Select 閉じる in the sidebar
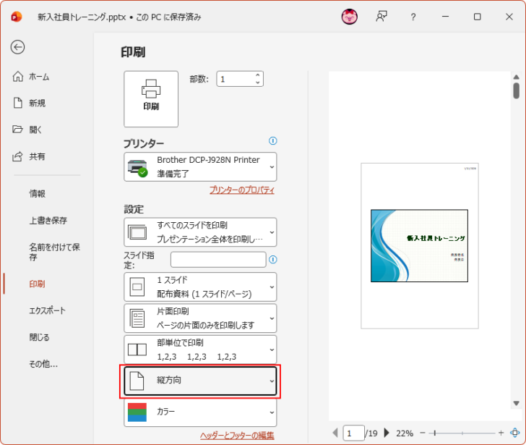Viewport: 526px width, 445px height. 39,337
